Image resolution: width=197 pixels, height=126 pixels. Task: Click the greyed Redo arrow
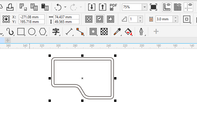(x=74, y=7)
